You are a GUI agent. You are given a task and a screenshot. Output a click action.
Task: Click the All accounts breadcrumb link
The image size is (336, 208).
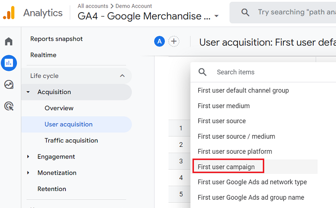(93, 6)
